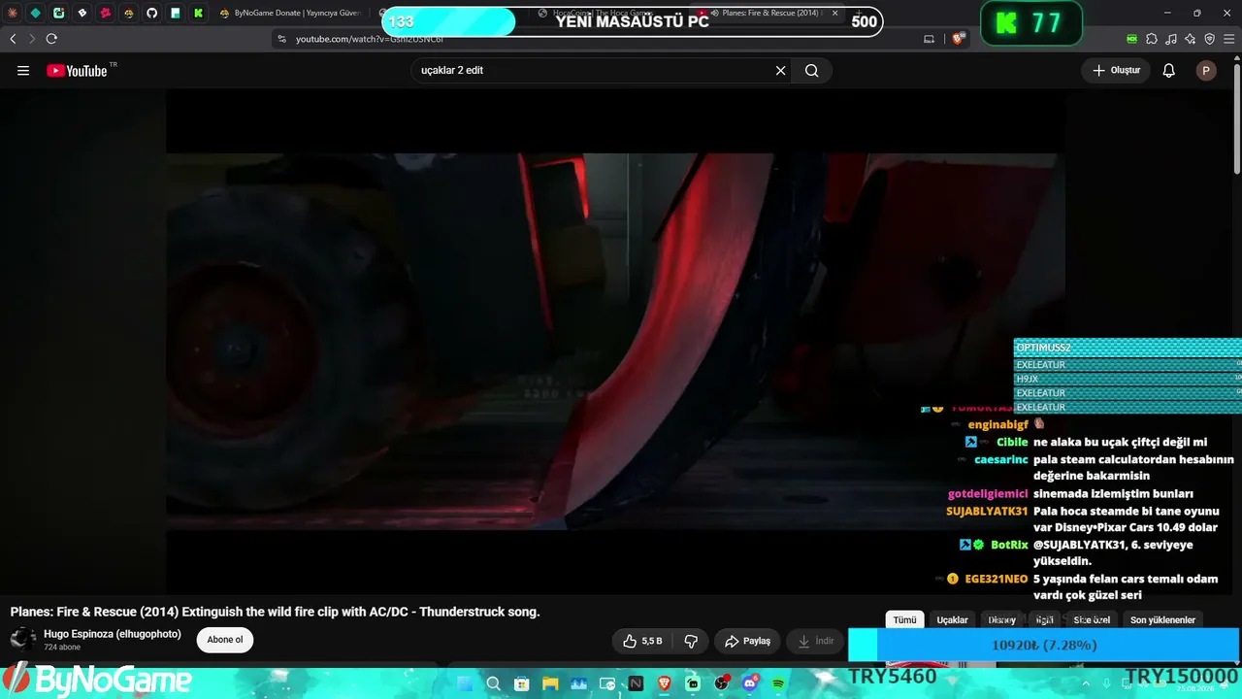Screen dimensions: 1242x699
Task: Click the Oluştur create button
Action: (x=1116, y=70)
